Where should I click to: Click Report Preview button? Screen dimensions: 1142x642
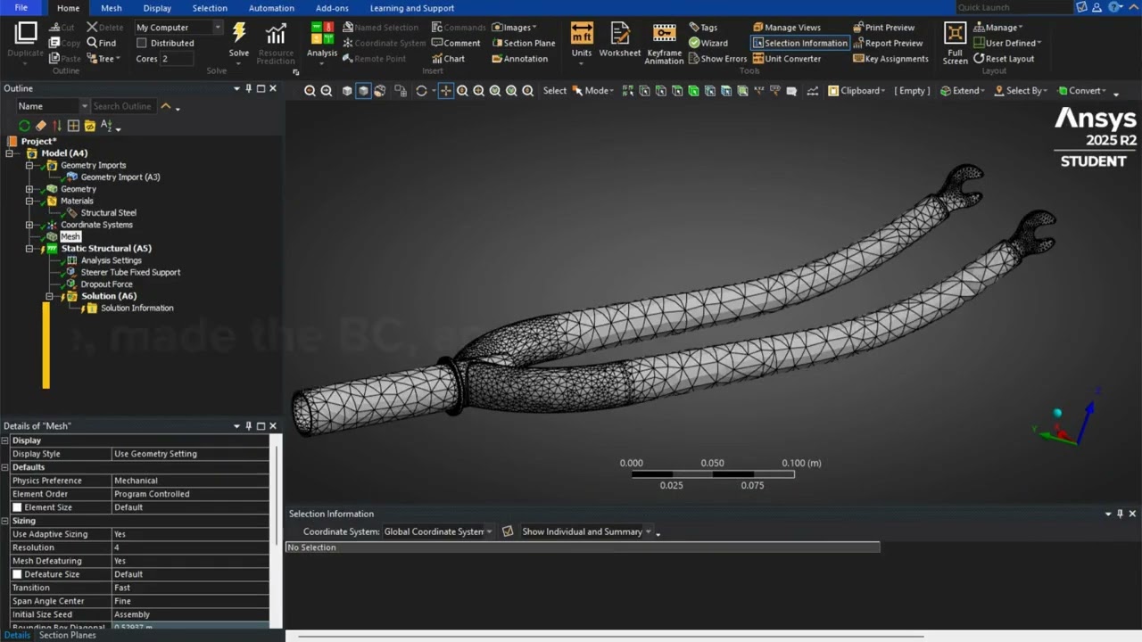click(x=887, y=43)
